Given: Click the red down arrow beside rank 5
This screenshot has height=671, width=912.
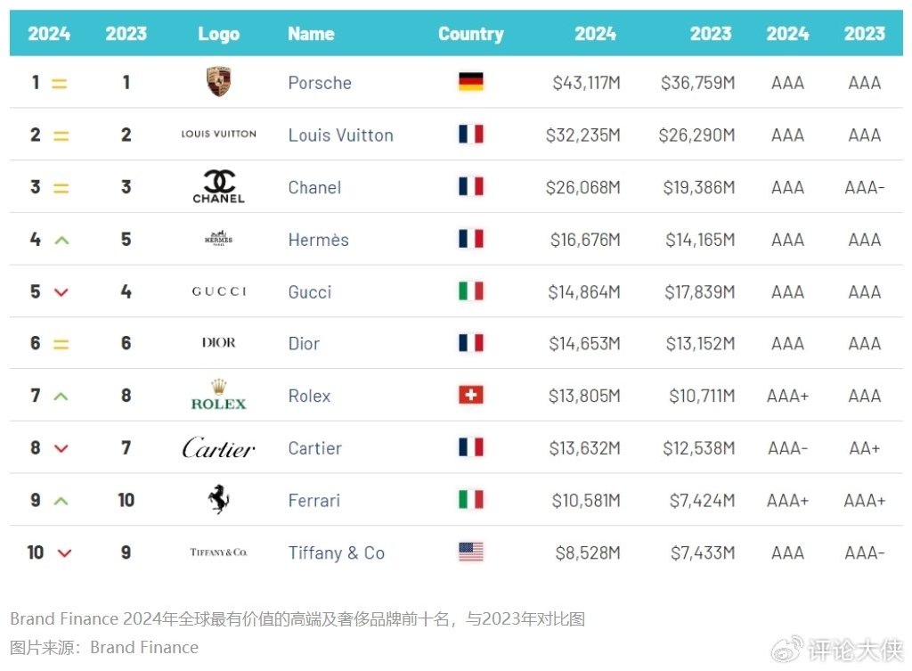Looking at the screenshot, I should click(61, 292).
